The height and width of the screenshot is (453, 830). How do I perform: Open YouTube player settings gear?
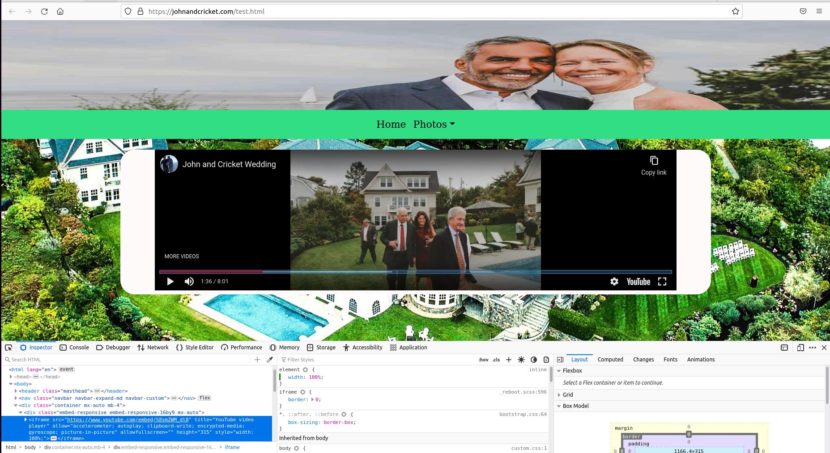614,281
